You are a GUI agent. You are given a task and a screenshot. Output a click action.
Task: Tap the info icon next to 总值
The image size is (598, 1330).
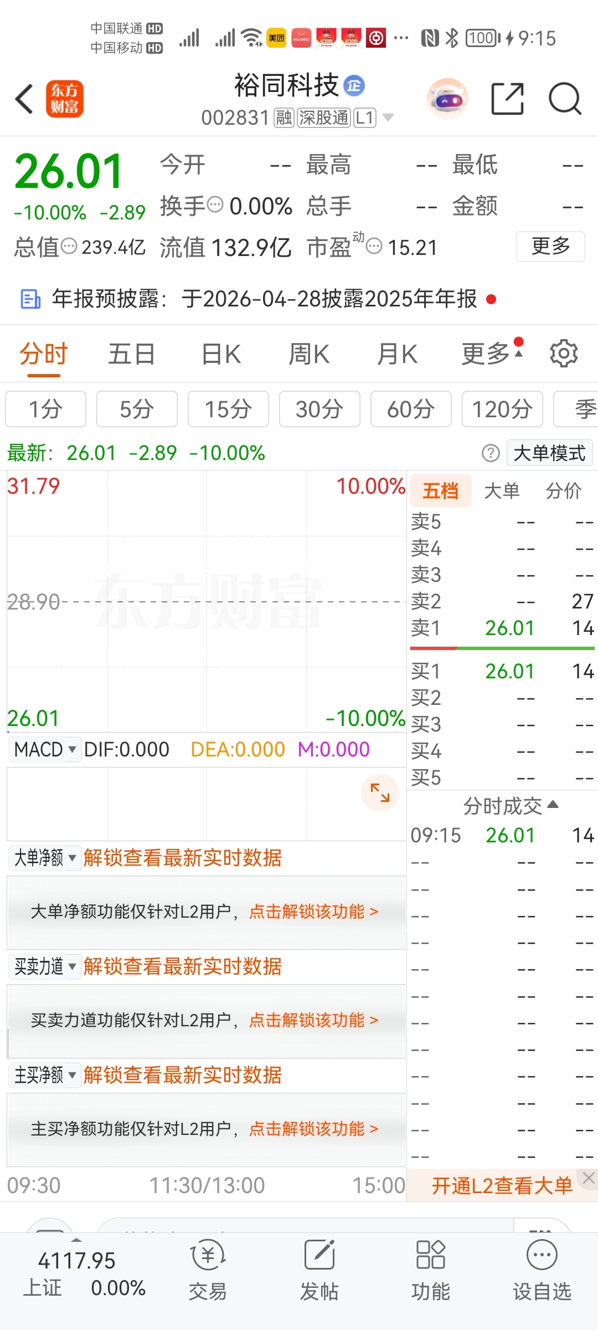point(69,245)
